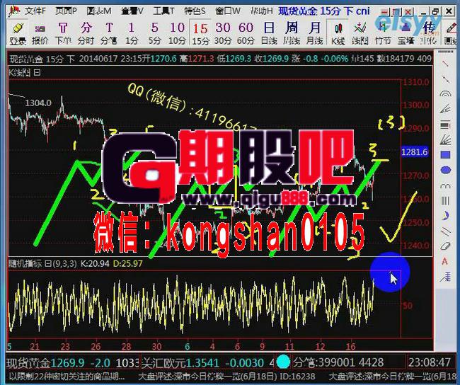Viewport: 460px width, 385px height.
Task: Select the double arc curve tool
Action: click(445, 185)
